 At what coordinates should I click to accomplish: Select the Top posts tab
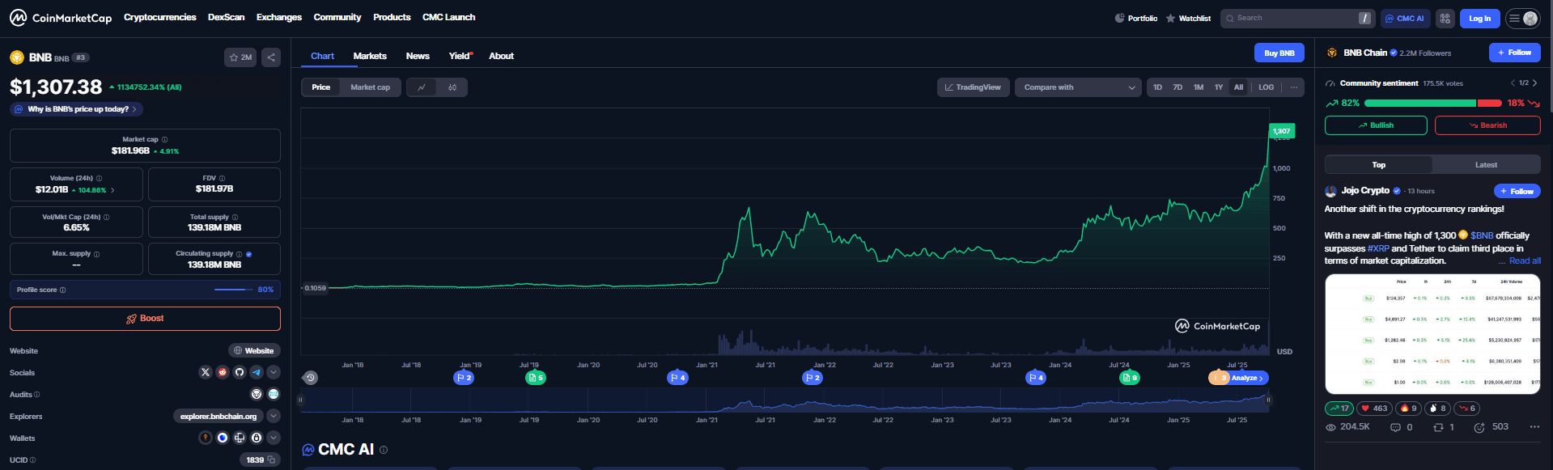pos(1378,165)
